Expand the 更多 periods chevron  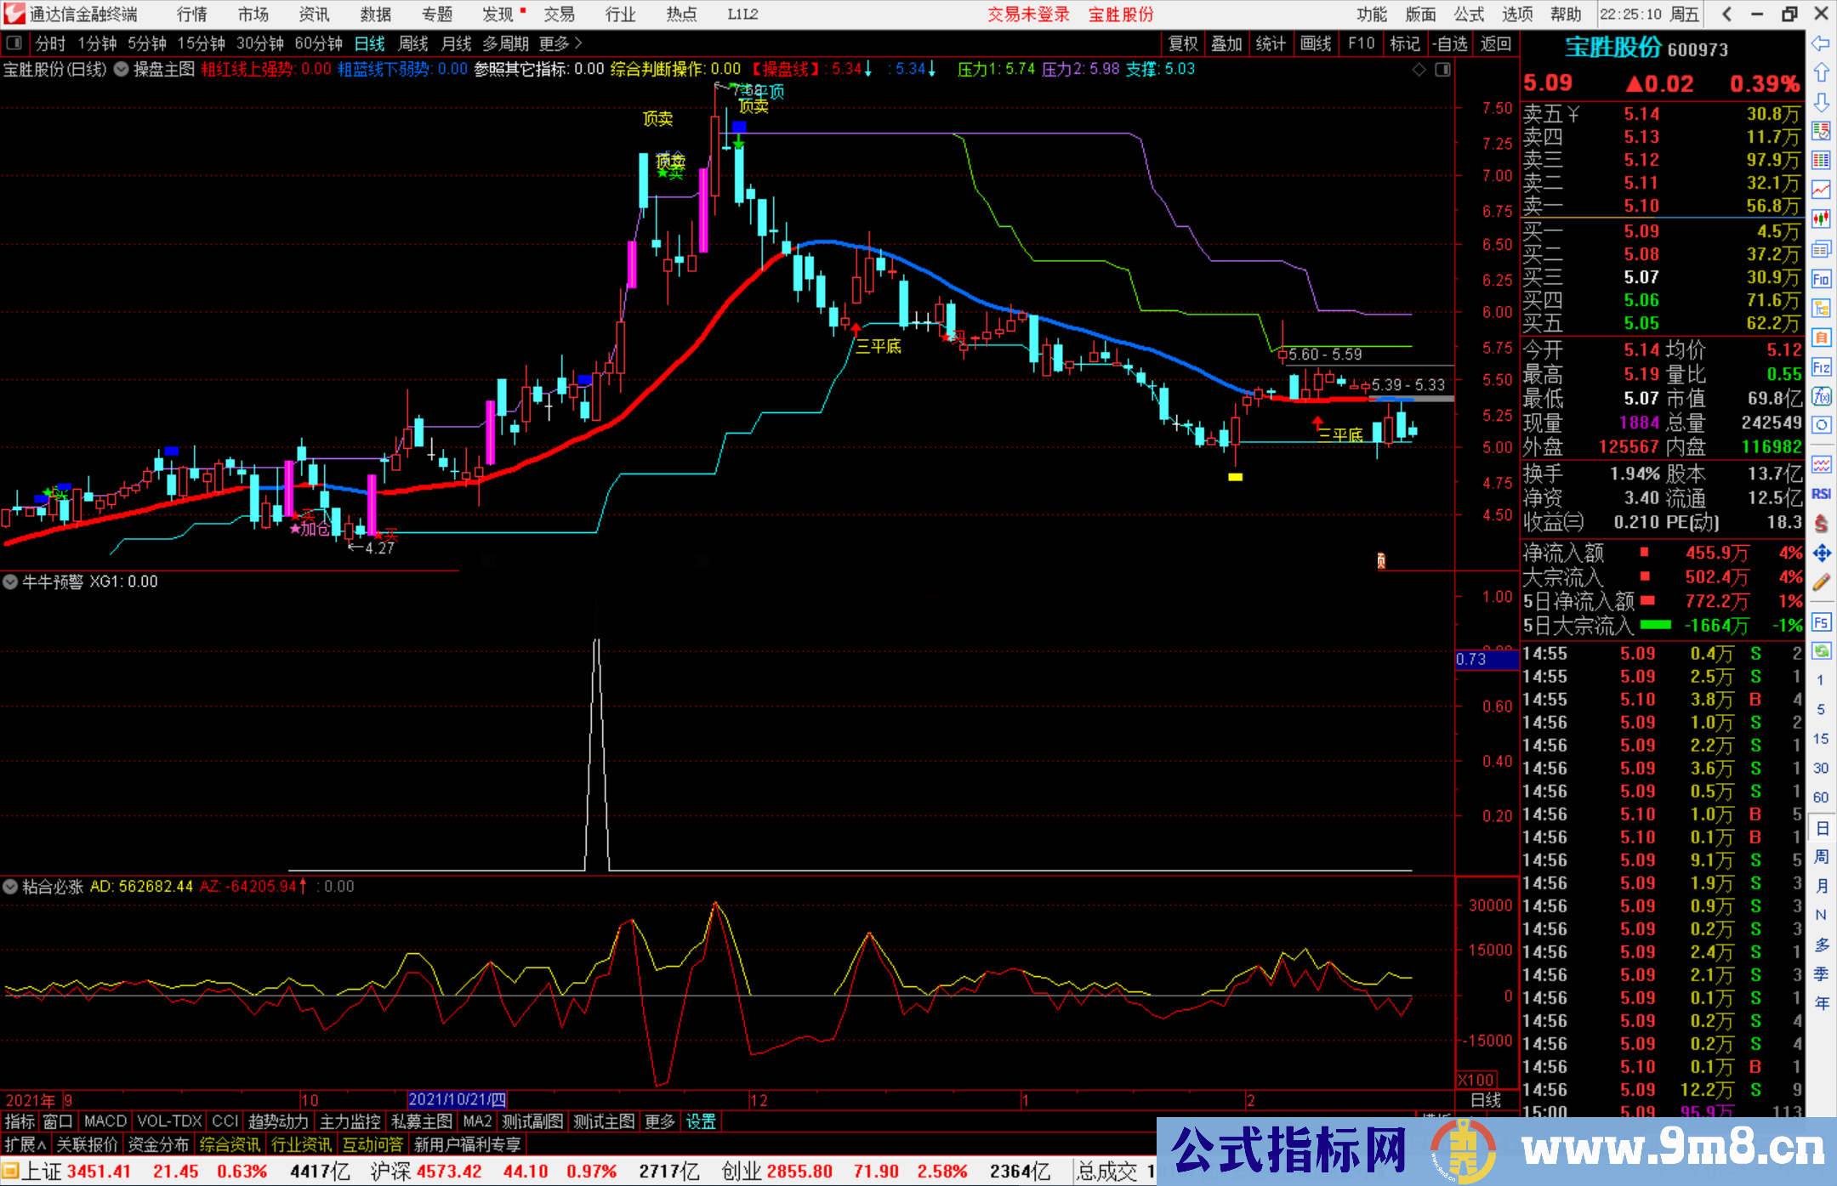(578, 43)
